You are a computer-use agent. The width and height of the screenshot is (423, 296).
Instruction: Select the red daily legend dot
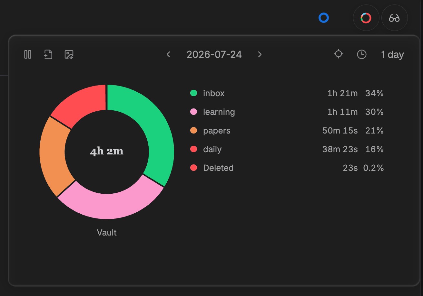(193, 149)
